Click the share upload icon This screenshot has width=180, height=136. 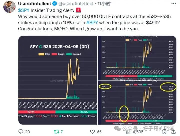click(x=174, y=132)
